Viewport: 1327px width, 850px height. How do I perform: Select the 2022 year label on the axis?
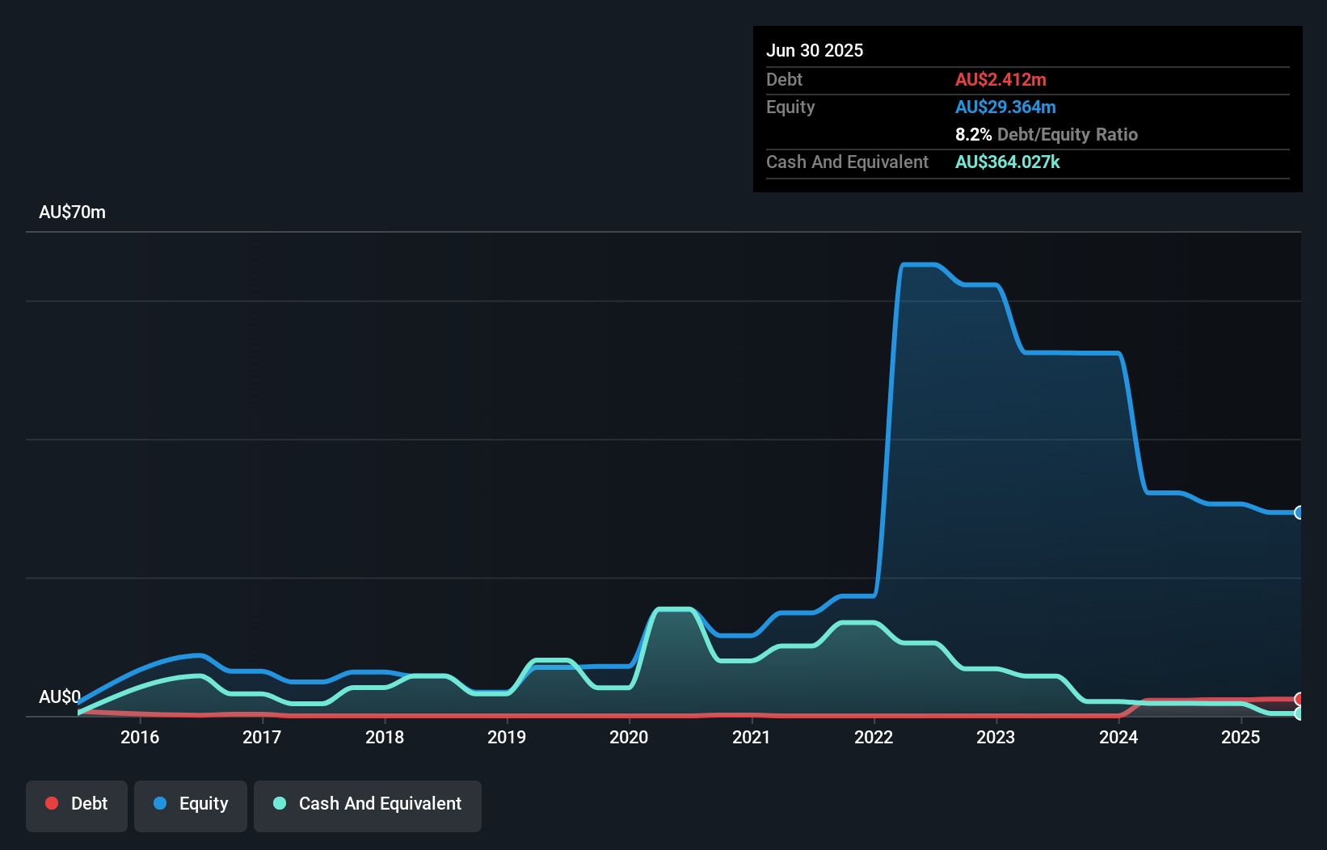(874, 738)
